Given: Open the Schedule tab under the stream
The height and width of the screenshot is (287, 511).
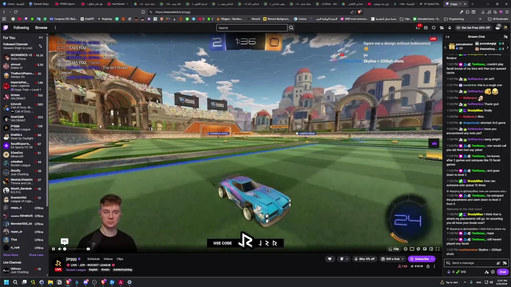Looking at the screenshot, I should click(93, 259).
